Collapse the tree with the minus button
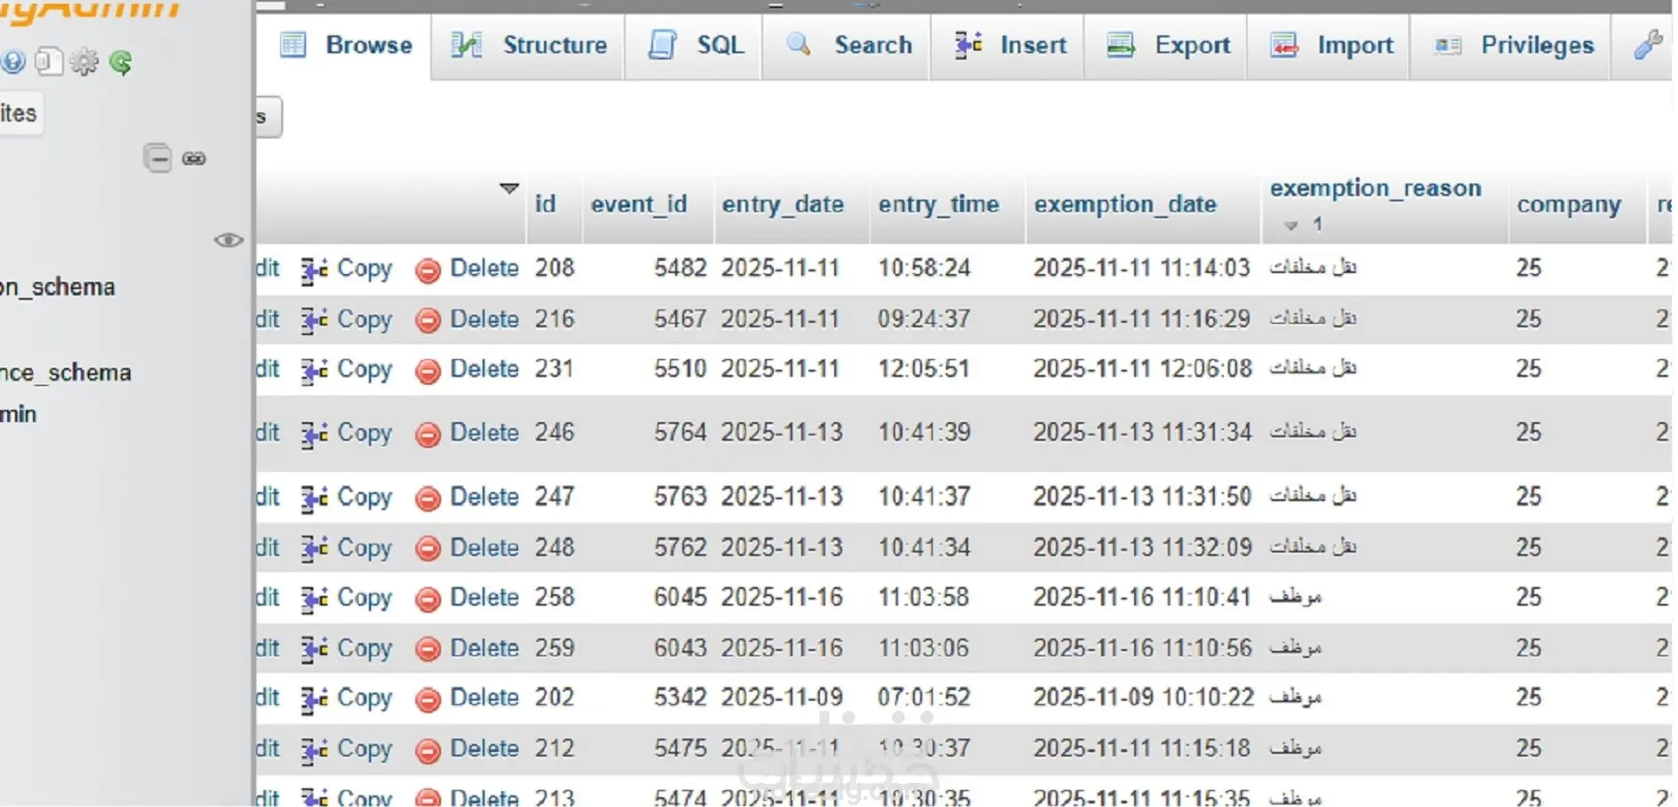Image resolution: width=1678 pixels, height=807 pixels. click(157, 159)
